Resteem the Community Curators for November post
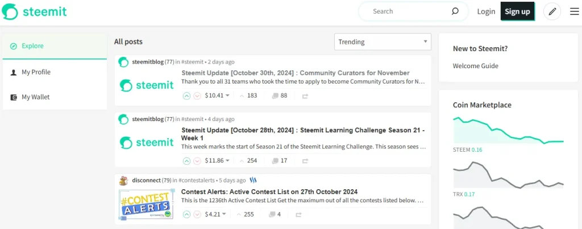The image size is (582, 229). (x=305, y=96)
